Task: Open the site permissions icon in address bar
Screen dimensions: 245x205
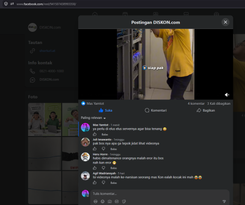Action: (12, 4)
